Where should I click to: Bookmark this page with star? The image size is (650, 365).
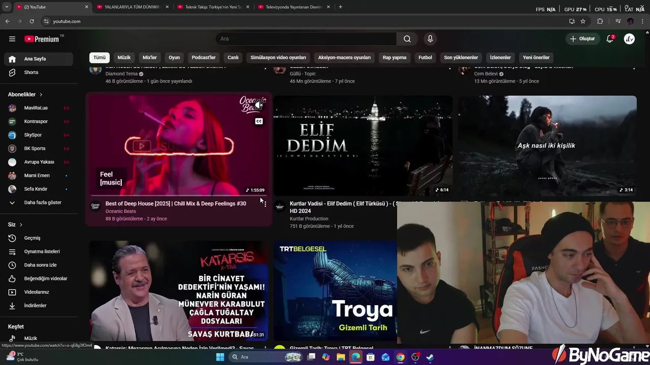[x=583, y=21]
